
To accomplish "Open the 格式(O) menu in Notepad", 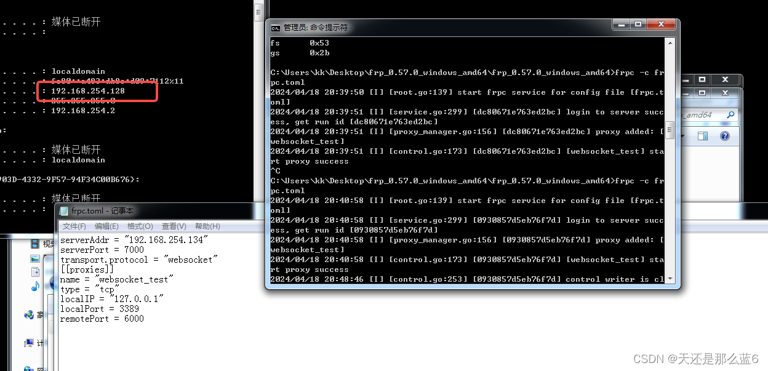I will click(x=140, y=226).
